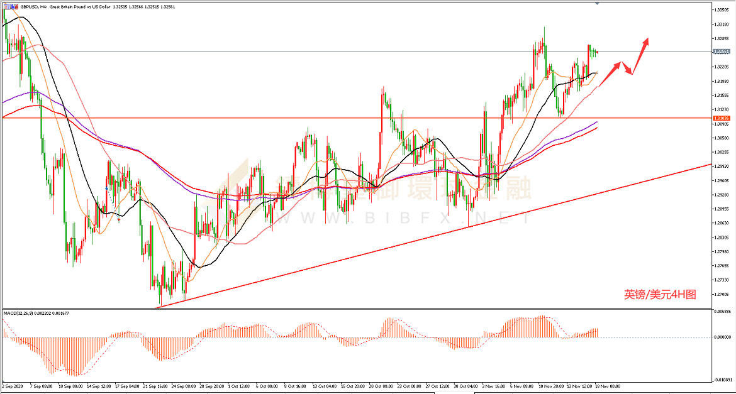Select the red horizontal support line

coord(315,118)
